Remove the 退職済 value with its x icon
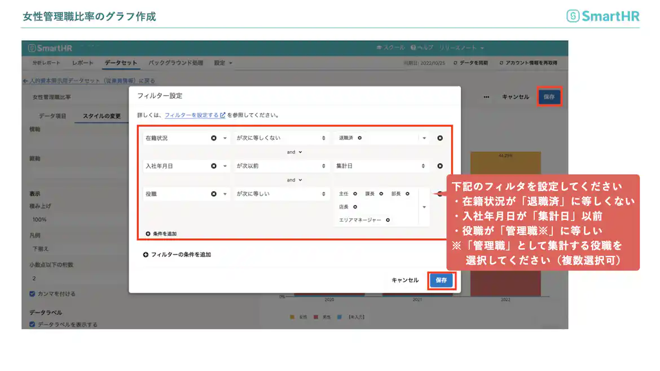 (360, 138)
